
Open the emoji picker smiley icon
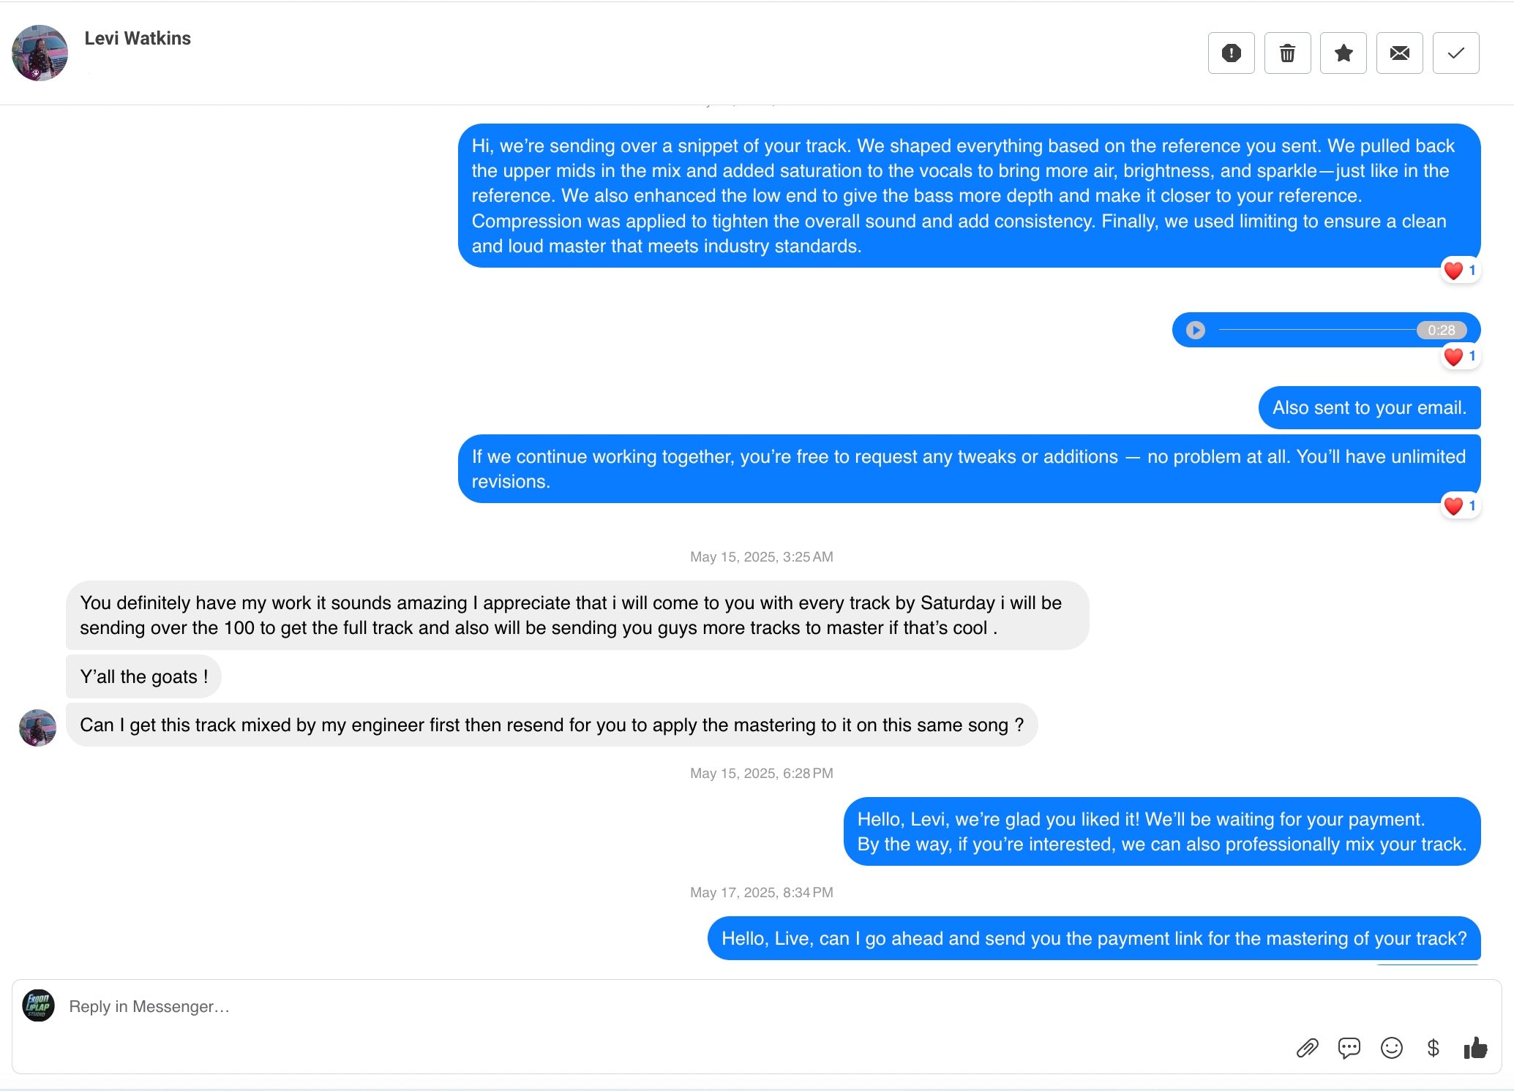(x=1391, y=1048)
